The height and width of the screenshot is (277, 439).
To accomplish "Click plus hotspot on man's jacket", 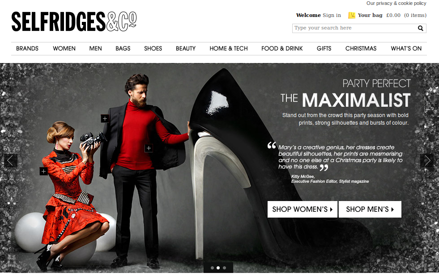I will point(105,118).
